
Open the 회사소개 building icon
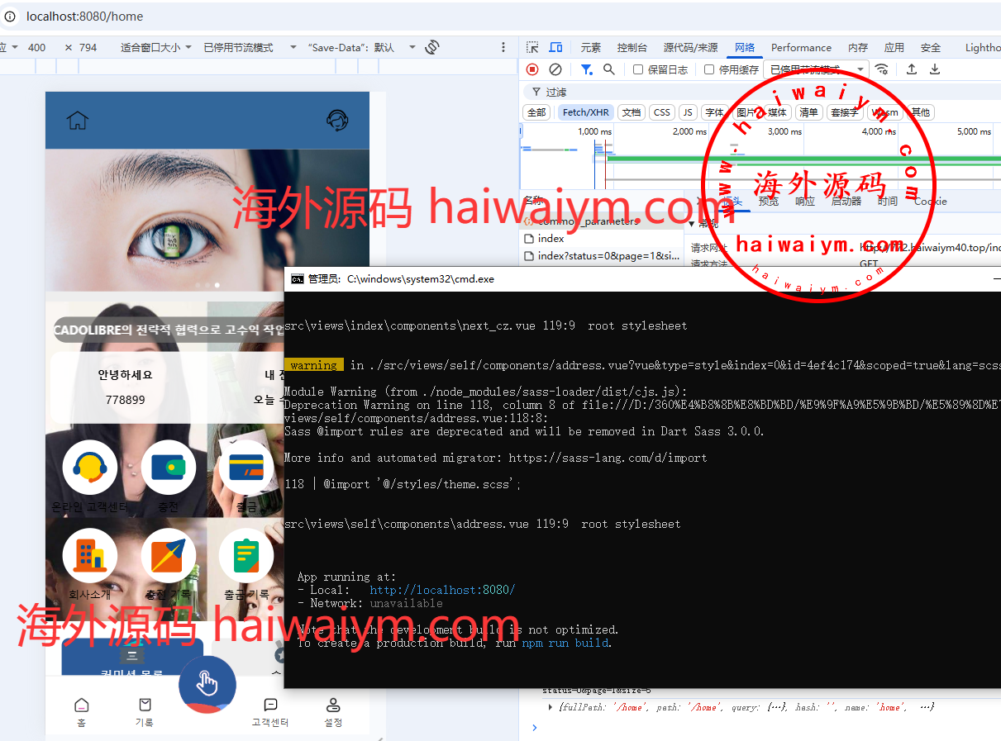[89, 555]
